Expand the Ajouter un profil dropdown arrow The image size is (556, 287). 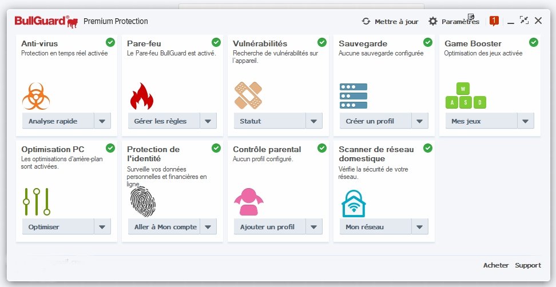(314, 227)
